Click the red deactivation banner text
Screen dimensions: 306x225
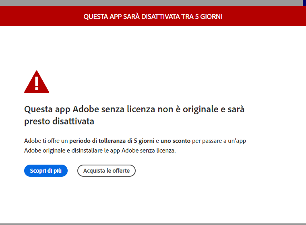153,17
